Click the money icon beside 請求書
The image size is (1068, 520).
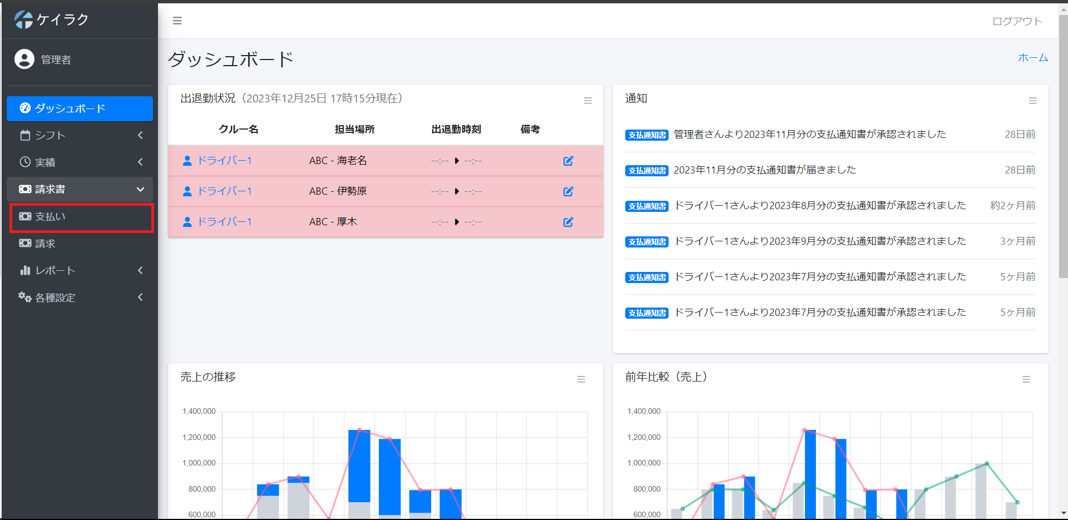(25, 189)
